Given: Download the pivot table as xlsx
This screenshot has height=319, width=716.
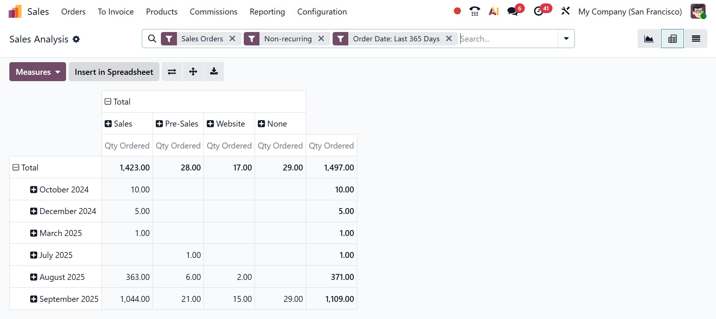Looking at the screenshot, I should tap(214, 72).
